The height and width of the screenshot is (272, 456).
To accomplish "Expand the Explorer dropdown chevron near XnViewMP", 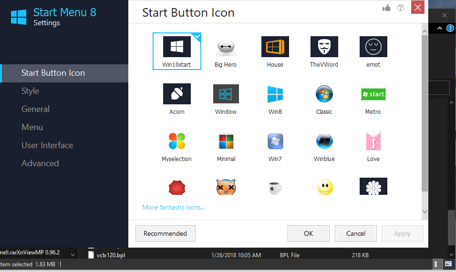I will [73, 255].
